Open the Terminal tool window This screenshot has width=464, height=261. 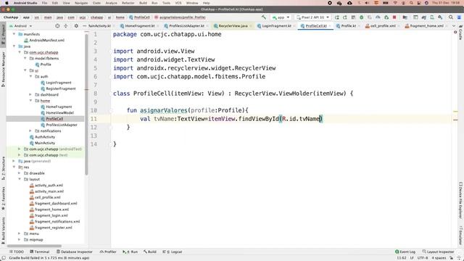pos(40,252)
